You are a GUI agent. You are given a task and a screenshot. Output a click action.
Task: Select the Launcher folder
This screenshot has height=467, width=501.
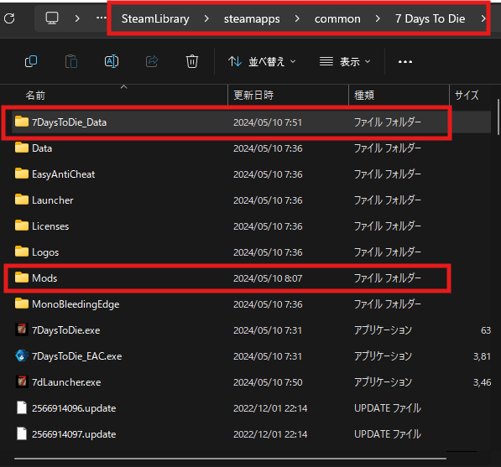pos(251,200)
